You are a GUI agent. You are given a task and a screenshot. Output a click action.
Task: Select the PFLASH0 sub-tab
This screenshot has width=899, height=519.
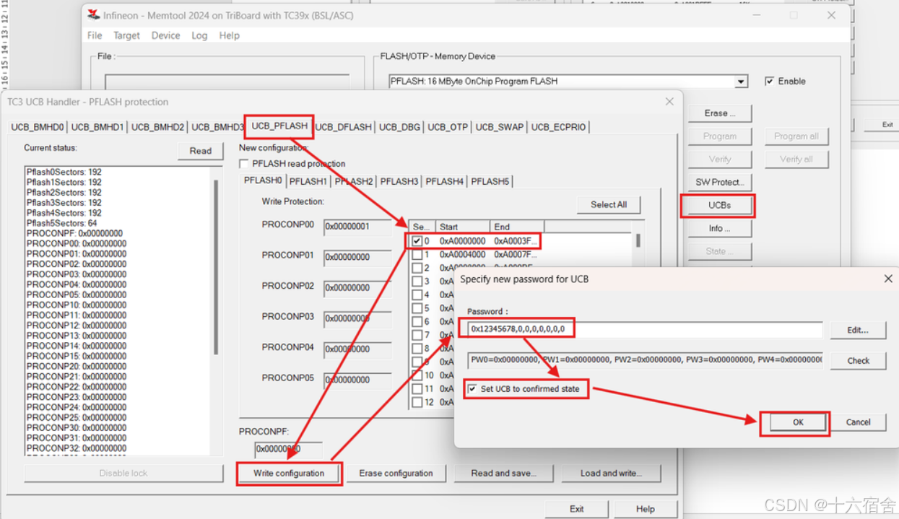pyautogui.click(x=263, y=180)
